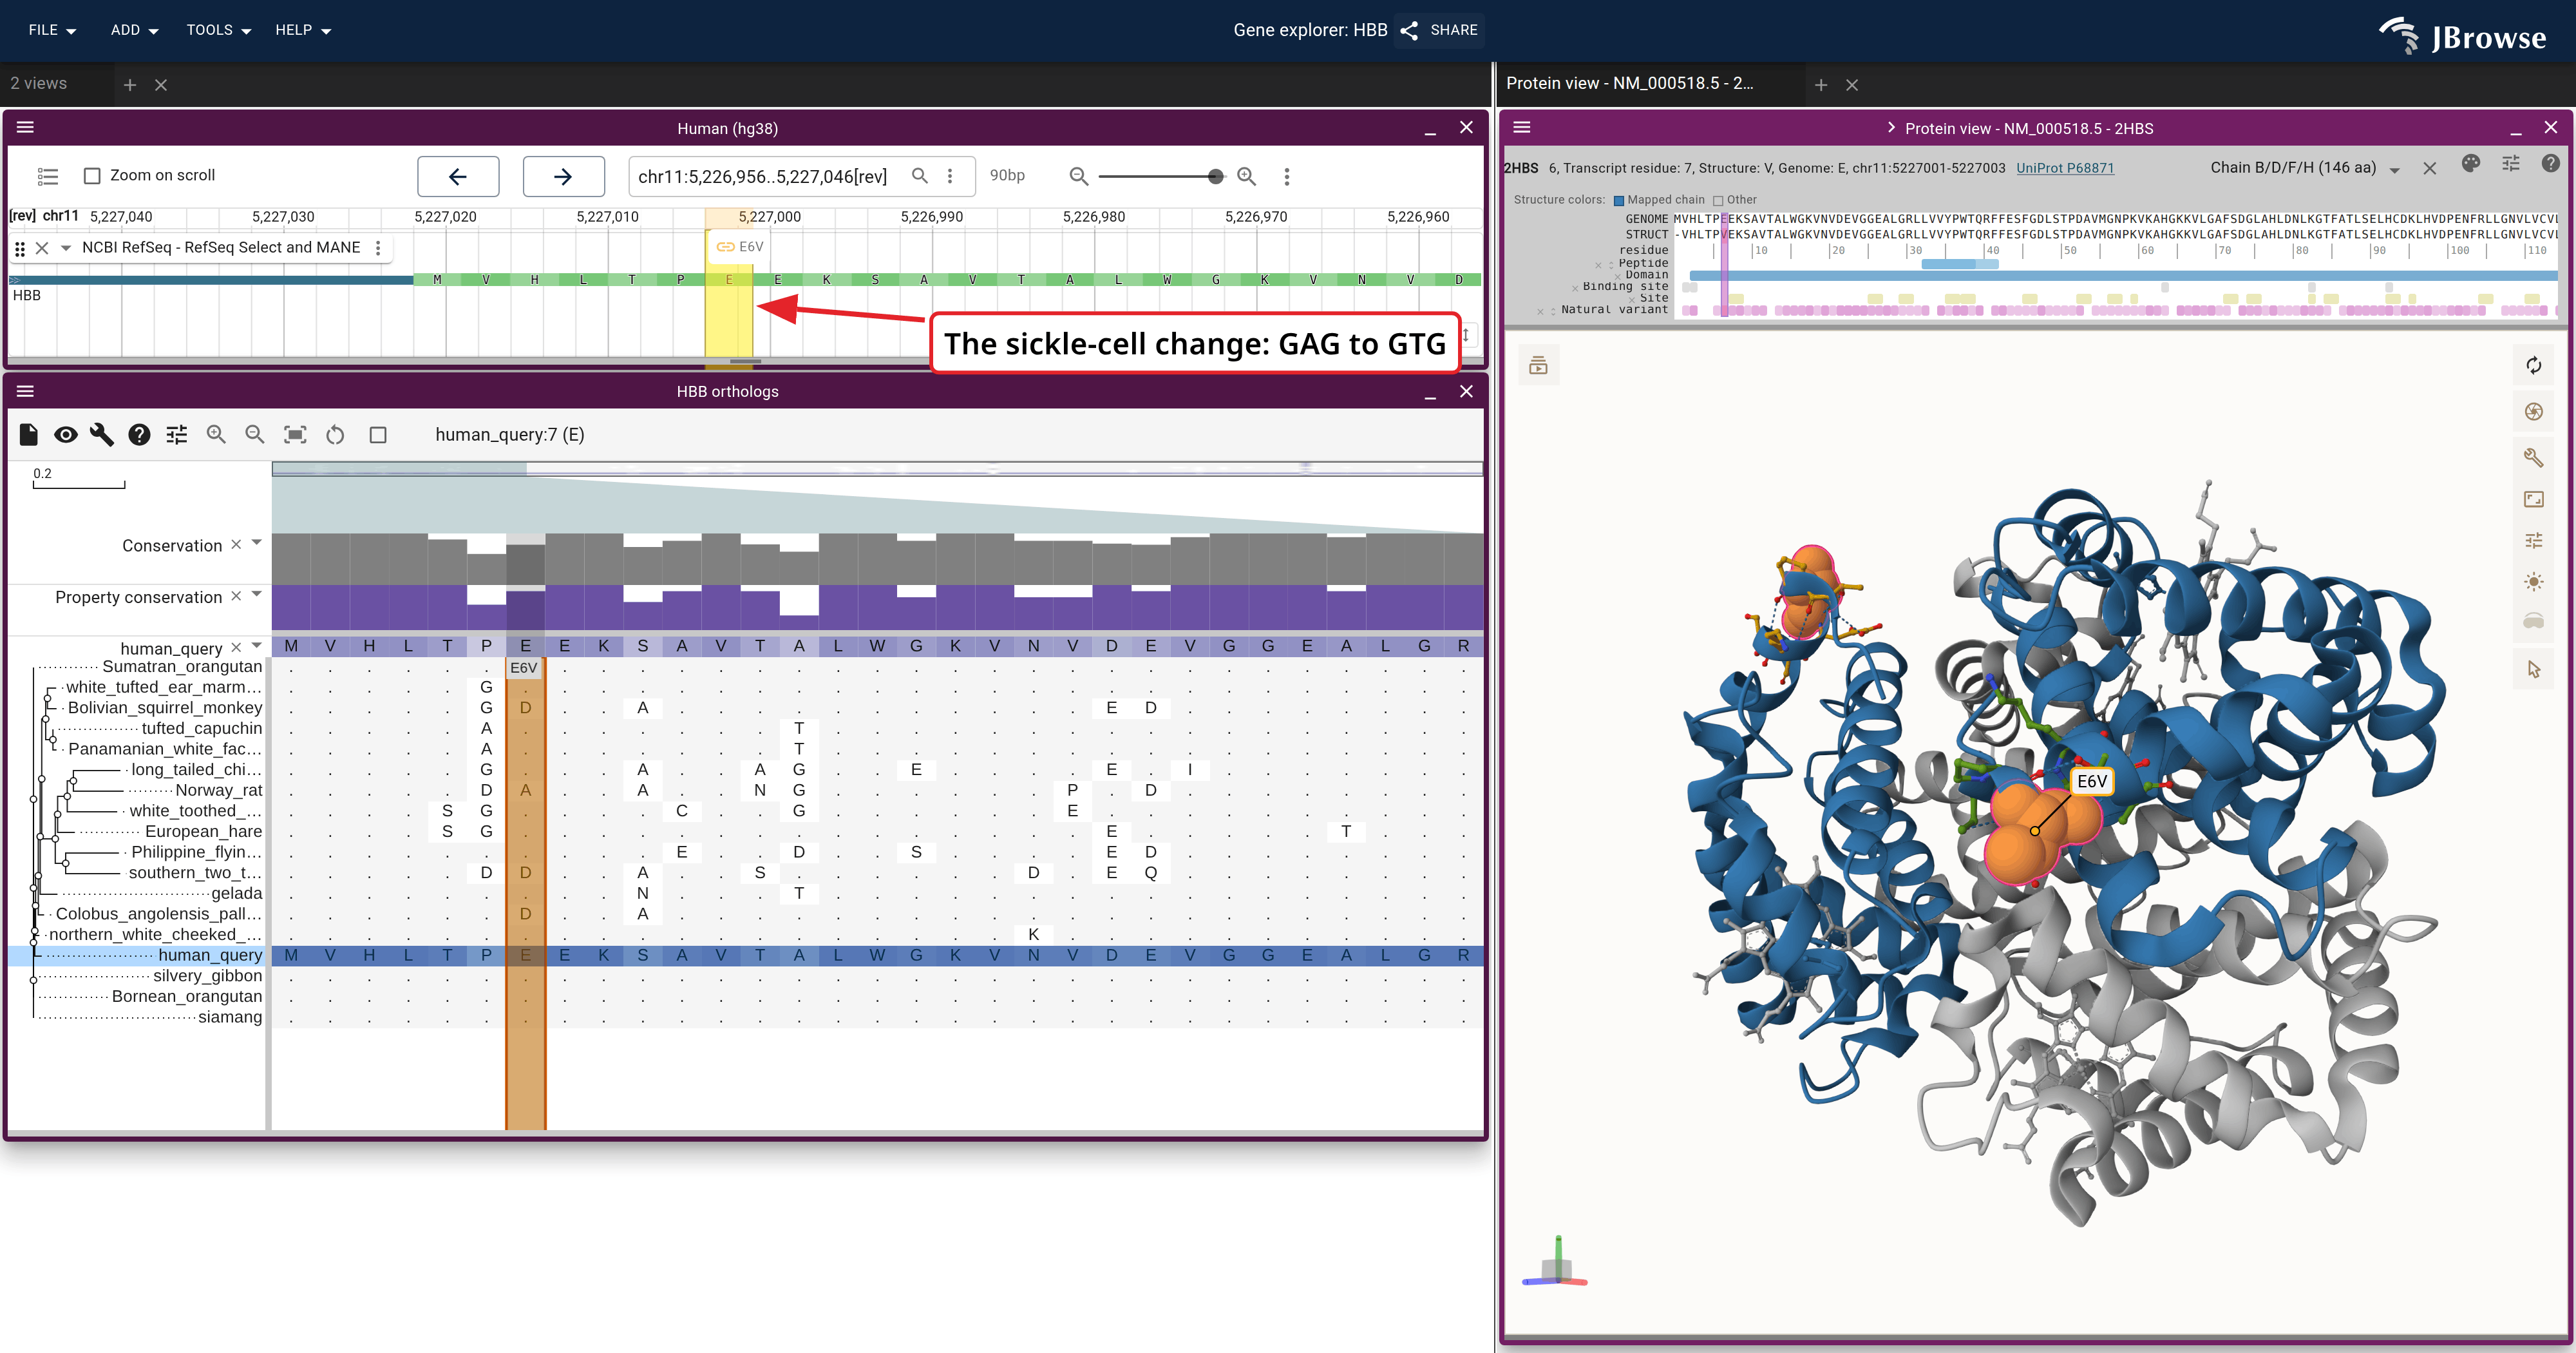Click the eye visibility icon in MSA toolbar
The width and height of the screenshot is (2576, 1353).
tap(66, 434)
